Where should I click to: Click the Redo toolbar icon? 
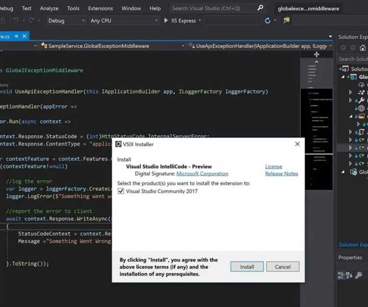(31, 21)
